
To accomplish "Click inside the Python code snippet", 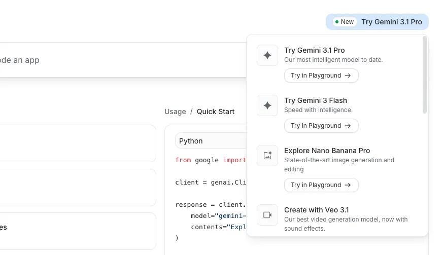I will 208,193.
